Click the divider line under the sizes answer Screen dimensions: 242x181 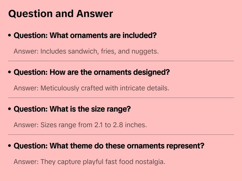coord(121,134)
